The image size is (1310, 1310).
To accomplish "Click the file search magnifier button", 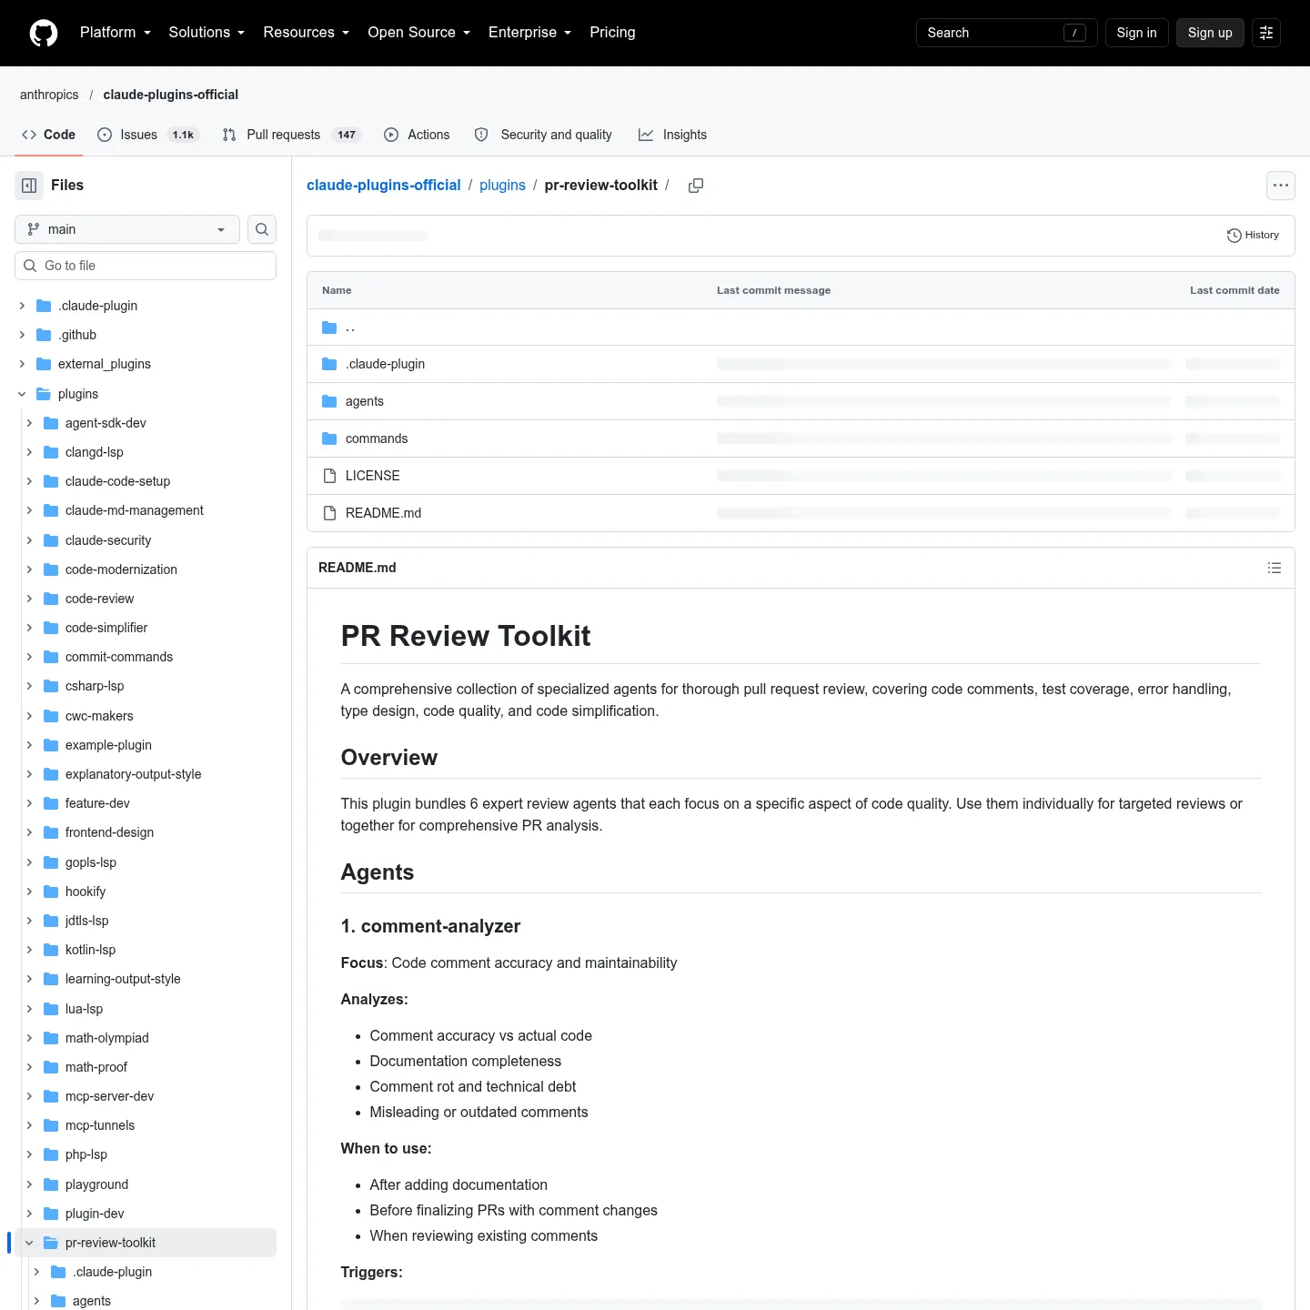I will click(x=262, y=229).
